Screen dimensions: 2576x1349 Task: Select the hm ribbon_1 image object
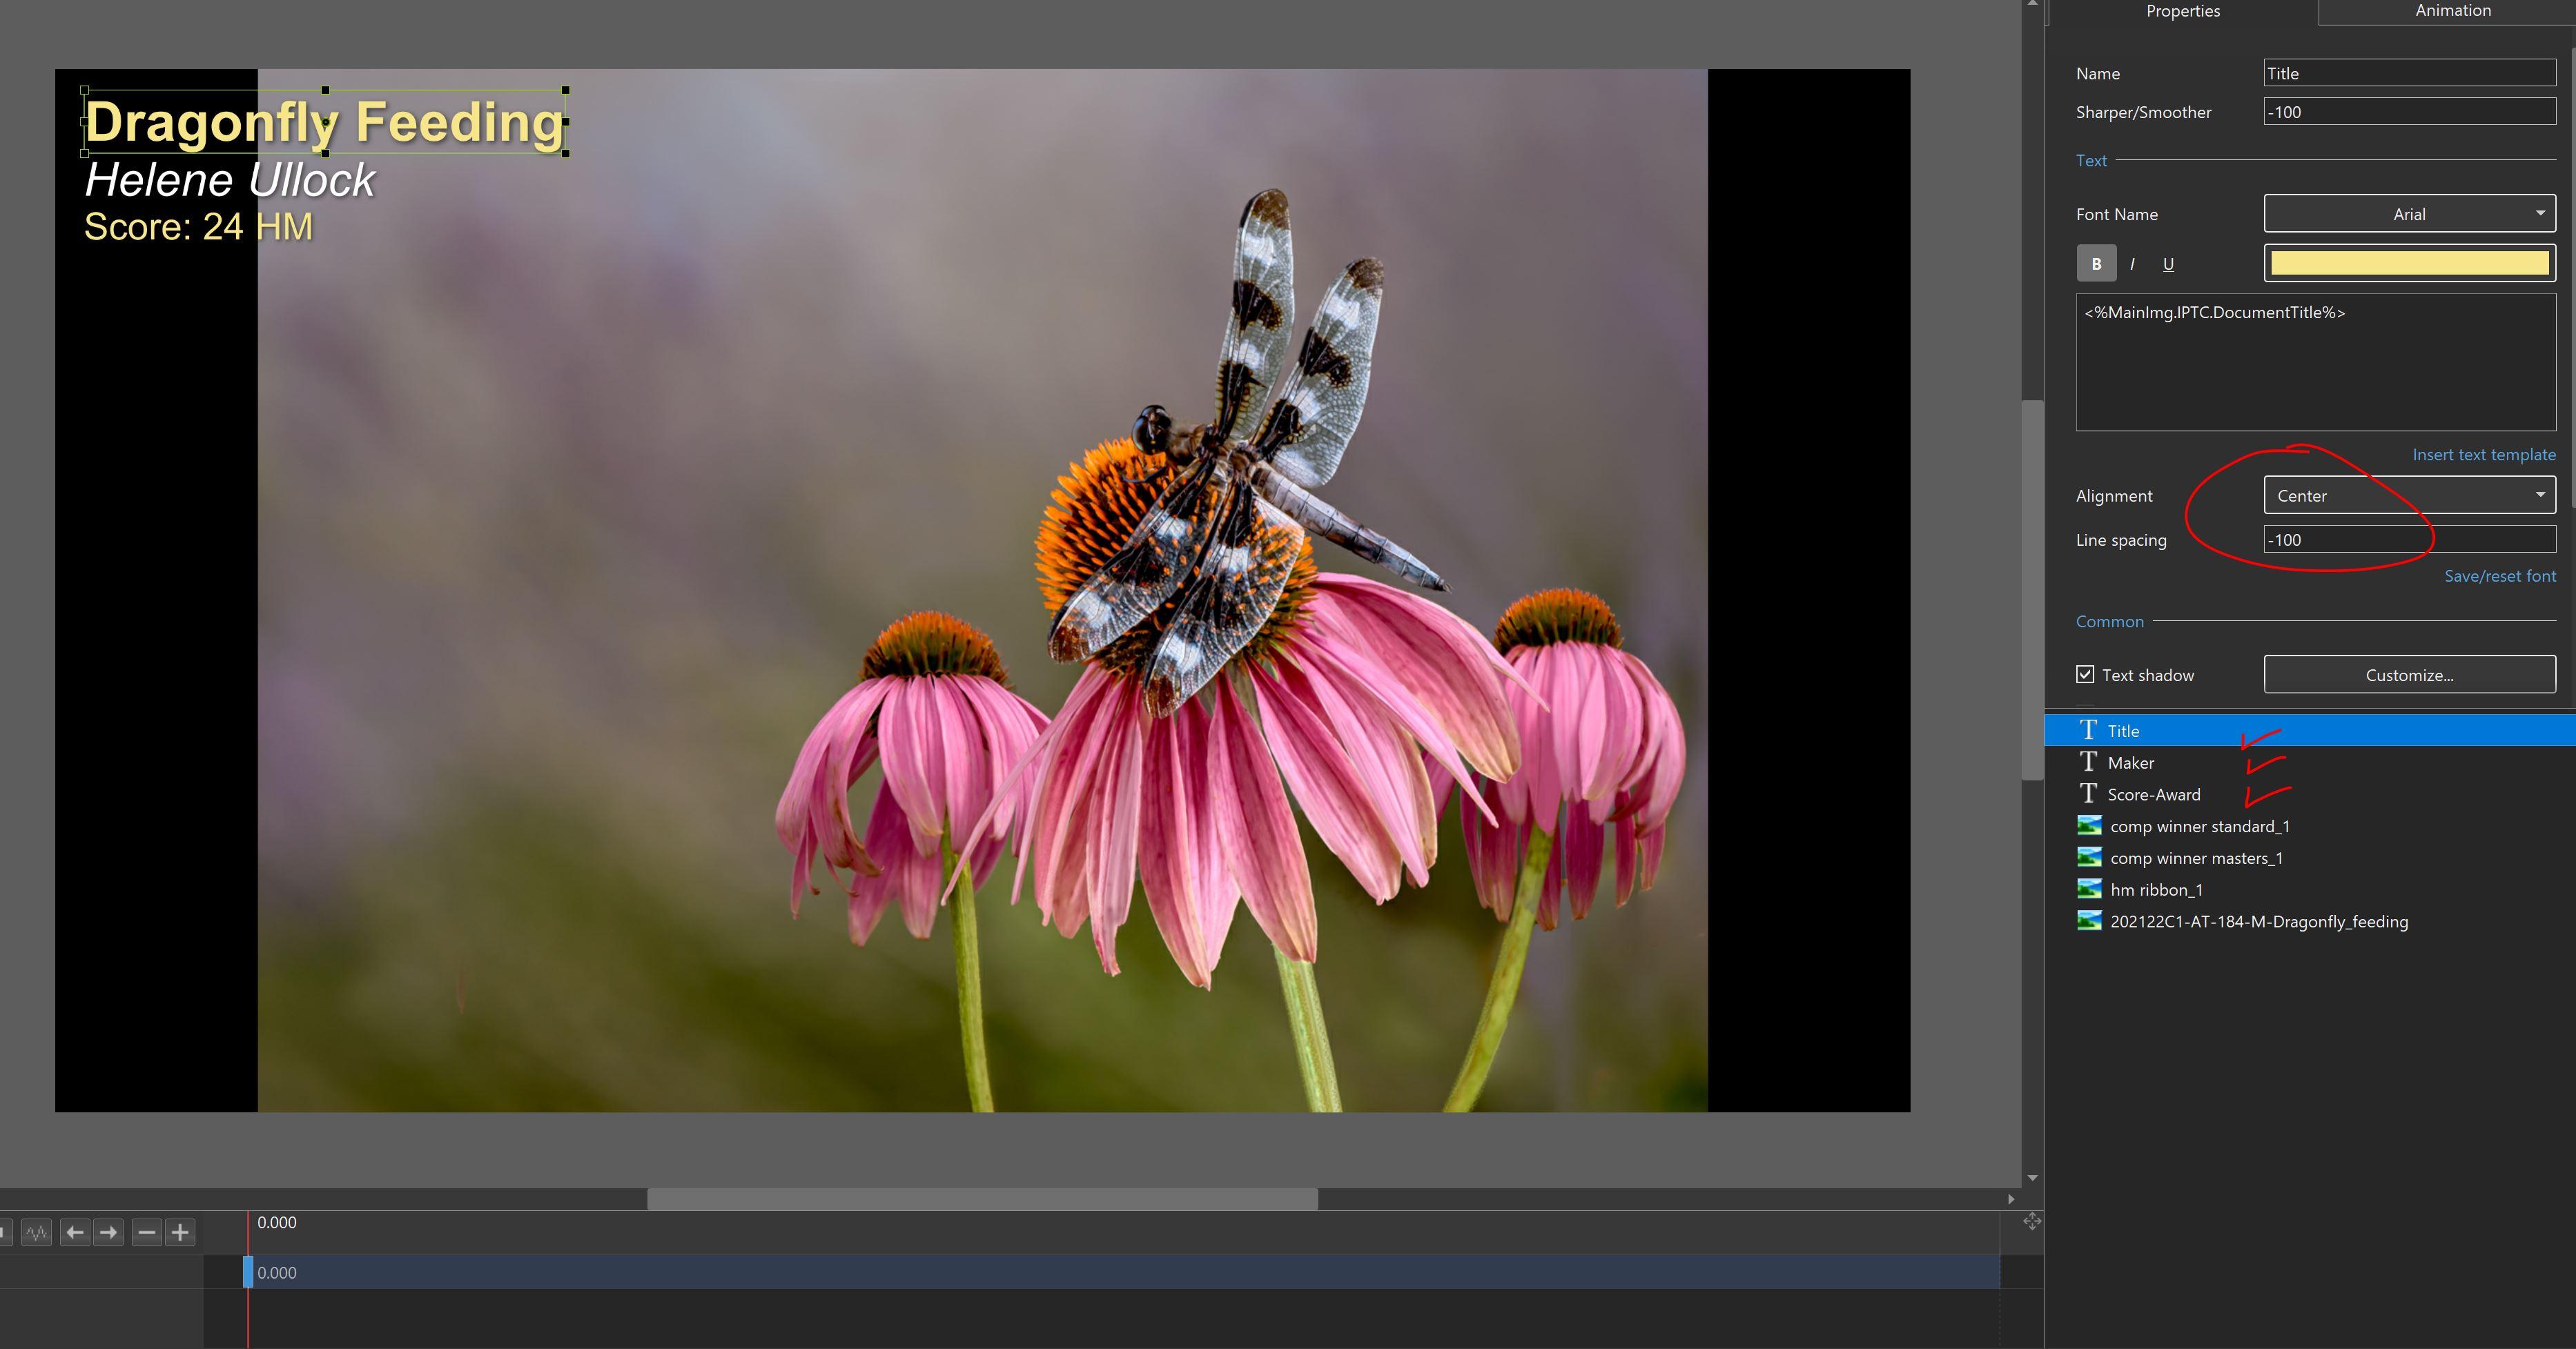point(2155,889)
